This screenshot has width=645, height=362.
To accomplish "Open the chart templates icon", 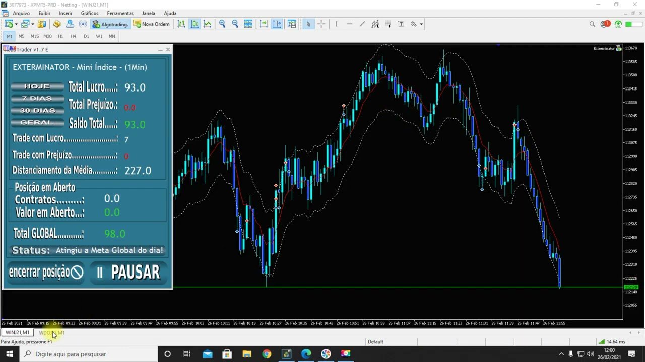I will pos(292,24).
